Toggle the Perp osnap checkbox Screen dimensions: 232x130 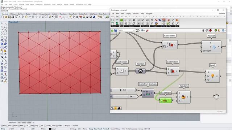tap(34, 126)
